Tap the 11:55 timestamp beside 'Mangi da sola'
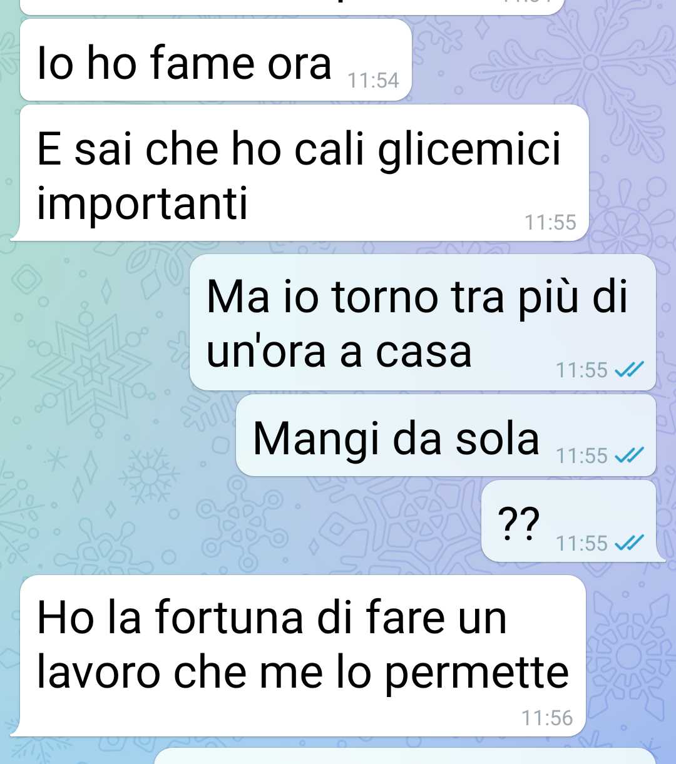This screenshot has height=764, width=676. click(581, 456)
